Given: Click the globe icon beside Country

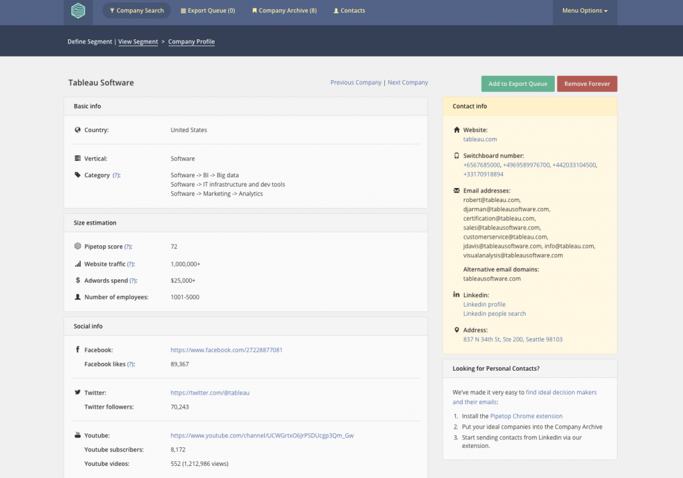Looking at the screenshot, I should (x=77, y=130).
